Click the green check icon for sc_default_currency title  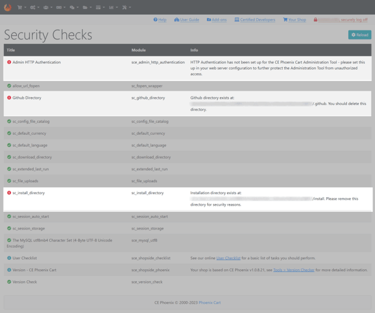tap(9, 134)
